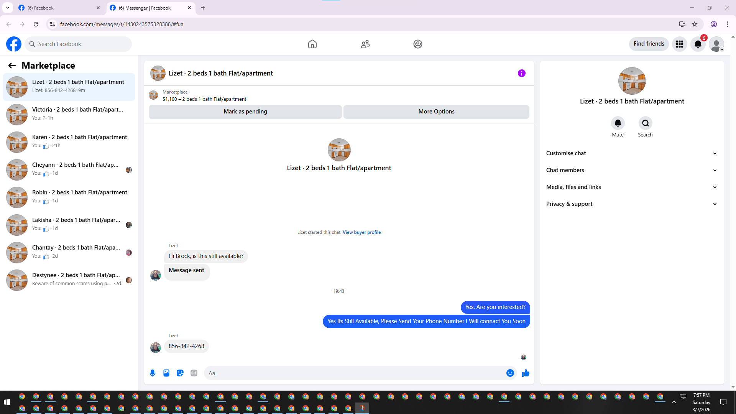736x414 pixels.
Task: Open Karen conversation in the list
Action: [69, 142]
